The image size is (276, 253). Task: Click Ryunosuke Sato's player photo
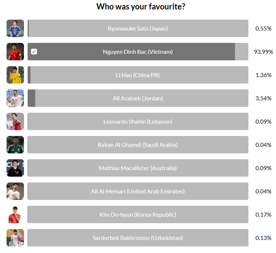pos(15,28)
